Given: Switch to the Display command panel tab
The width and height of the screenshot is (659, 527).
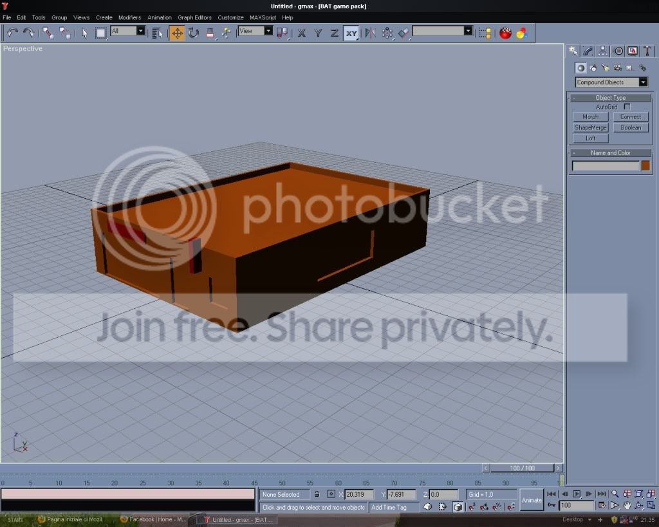Looking at the screenshot, I should coord(633,51).
